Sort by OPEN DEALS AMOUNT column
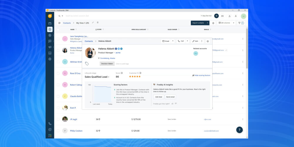 (140, 29)
